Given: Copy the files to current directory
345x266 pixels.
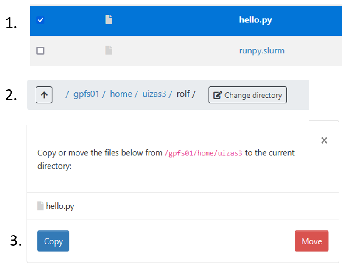Looking at the screenshot, I should (53, 241).
